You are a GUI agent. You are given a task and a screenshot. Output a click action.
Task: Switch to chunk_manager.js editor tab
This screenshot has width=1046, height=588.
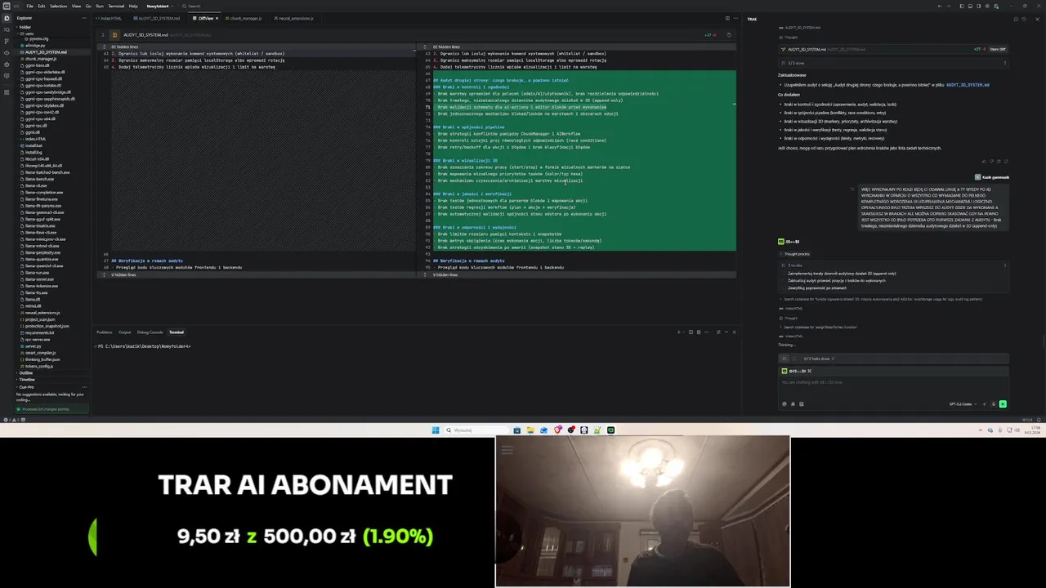coord(244,18)
